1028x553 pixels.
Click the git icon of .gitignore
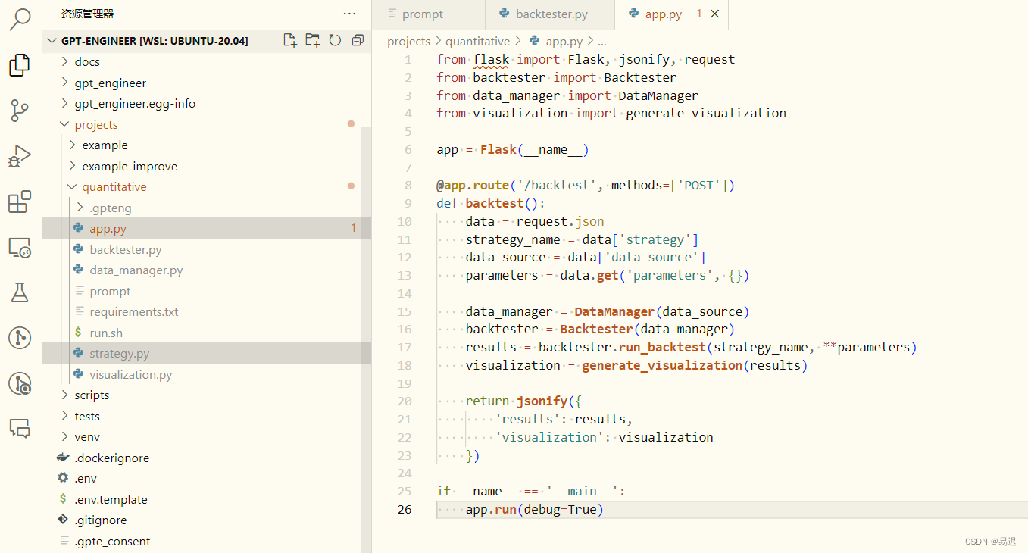pyautogui.click(x=64, y=520)
